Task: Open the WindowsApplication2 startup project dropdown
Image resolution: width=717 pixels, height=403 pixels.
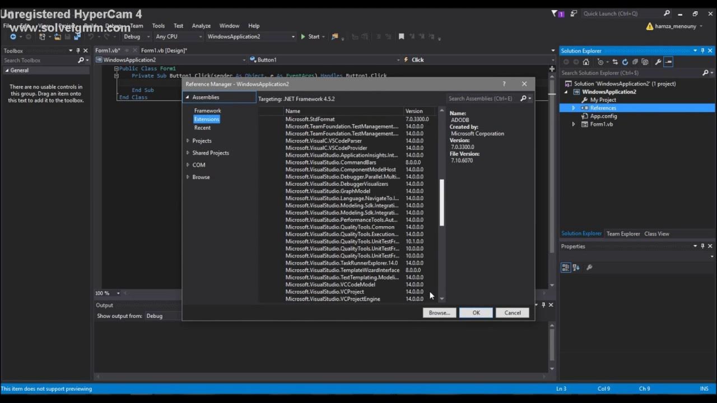Action: pos(250,37)
